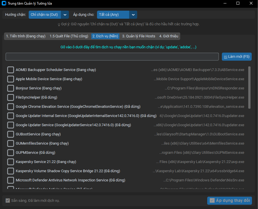The width and height of the screenshot is (258, 209).
Task: Click the checkmark icon on Áp dụng thay đổi
Action: pyautogui.click(x=212, y=200)
